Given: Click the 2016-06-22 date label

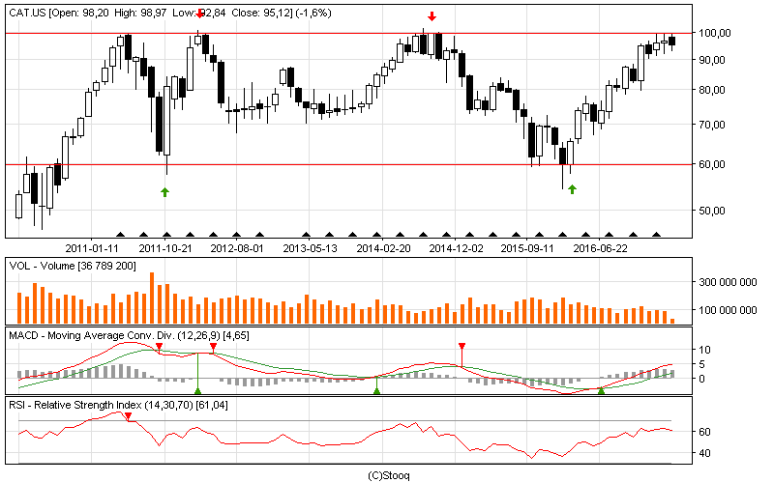Looking at the screenshot, I should [600, 248].
